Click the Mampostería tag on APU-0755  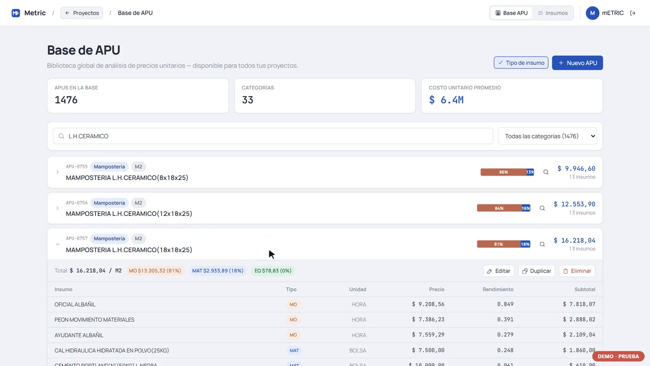(x=109, y=167)
